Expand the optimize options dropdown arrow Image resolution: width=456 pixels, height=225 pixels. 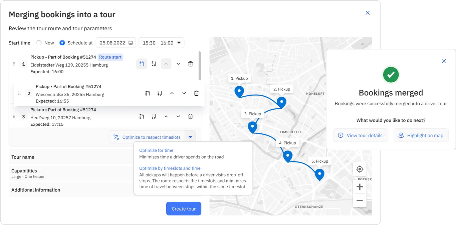(x=190, y=137)
